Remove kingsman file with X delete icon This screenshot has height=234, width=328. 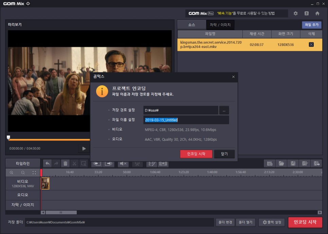(311, 44)
